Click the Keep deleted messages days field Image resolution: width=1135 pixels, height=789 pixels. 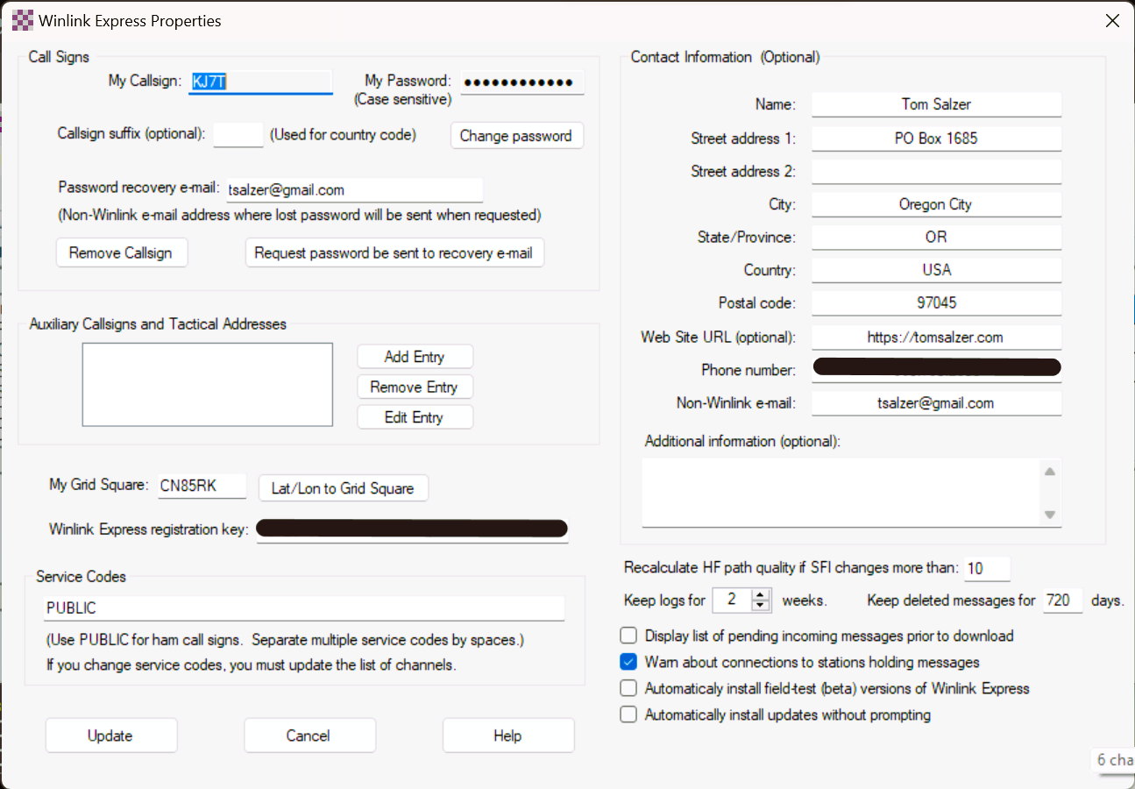click(1062, 601)
